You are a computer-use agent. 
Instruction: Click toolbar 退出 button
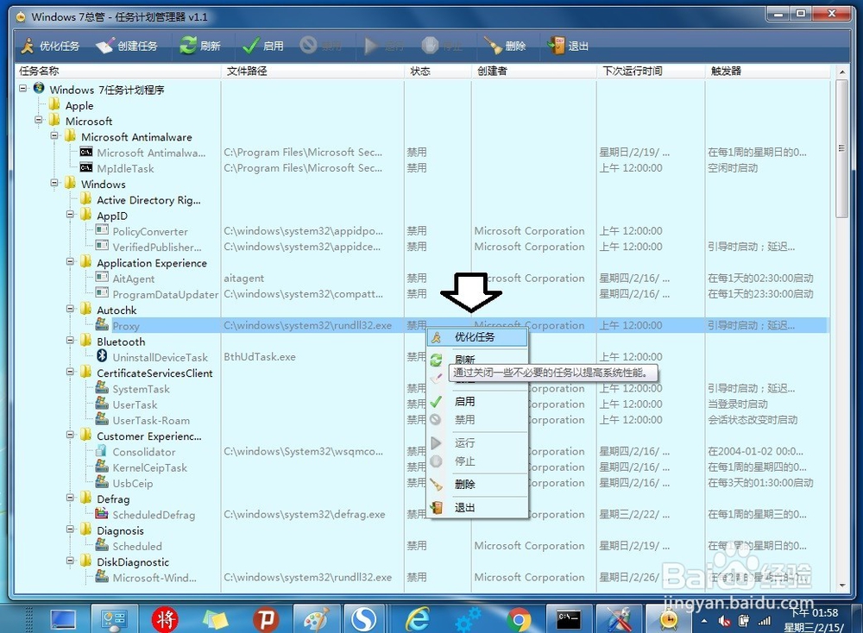click(x=568, y=46)
